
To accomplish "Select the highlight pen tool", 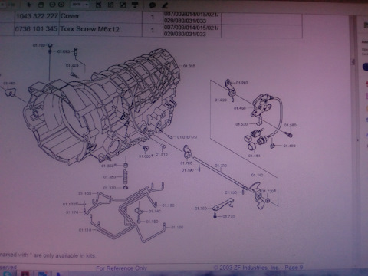I will tap(165, 5).
